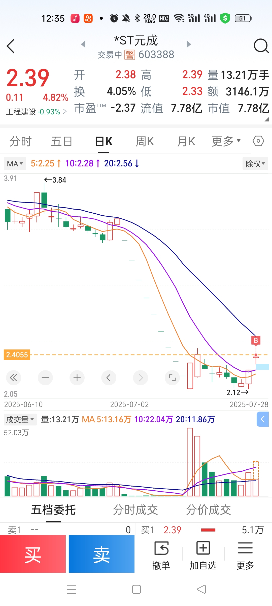Tap the 3.84 high price marker
Image resolution: width=272 pixels, height=606 pixels.
click(x=55, y=180)
